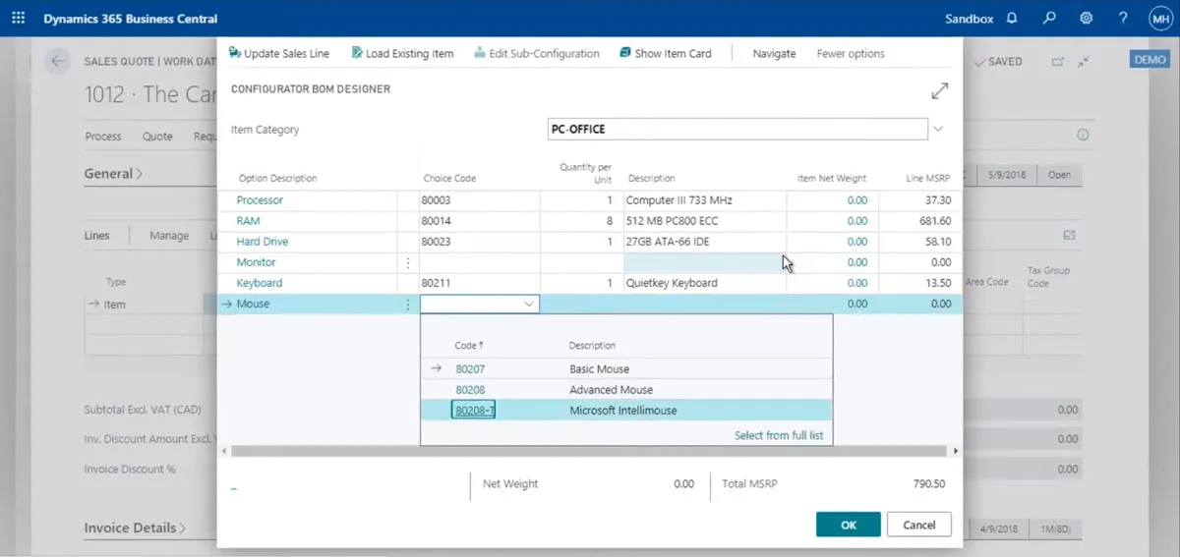Screen dimensions: 1180x557
Task: Open the MH user account avatar
Action: [1159, 19]
